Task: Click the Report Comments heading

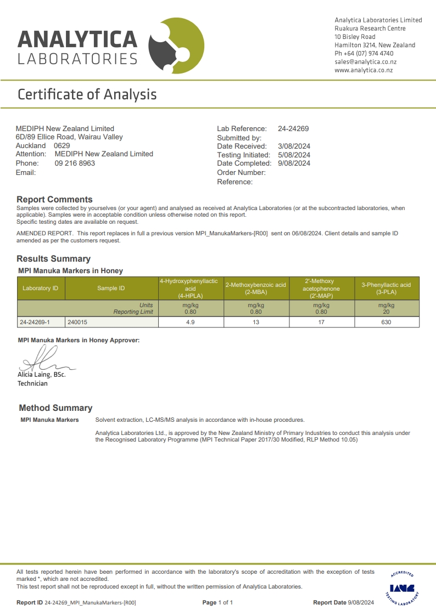Action: [x=55, y=199]
